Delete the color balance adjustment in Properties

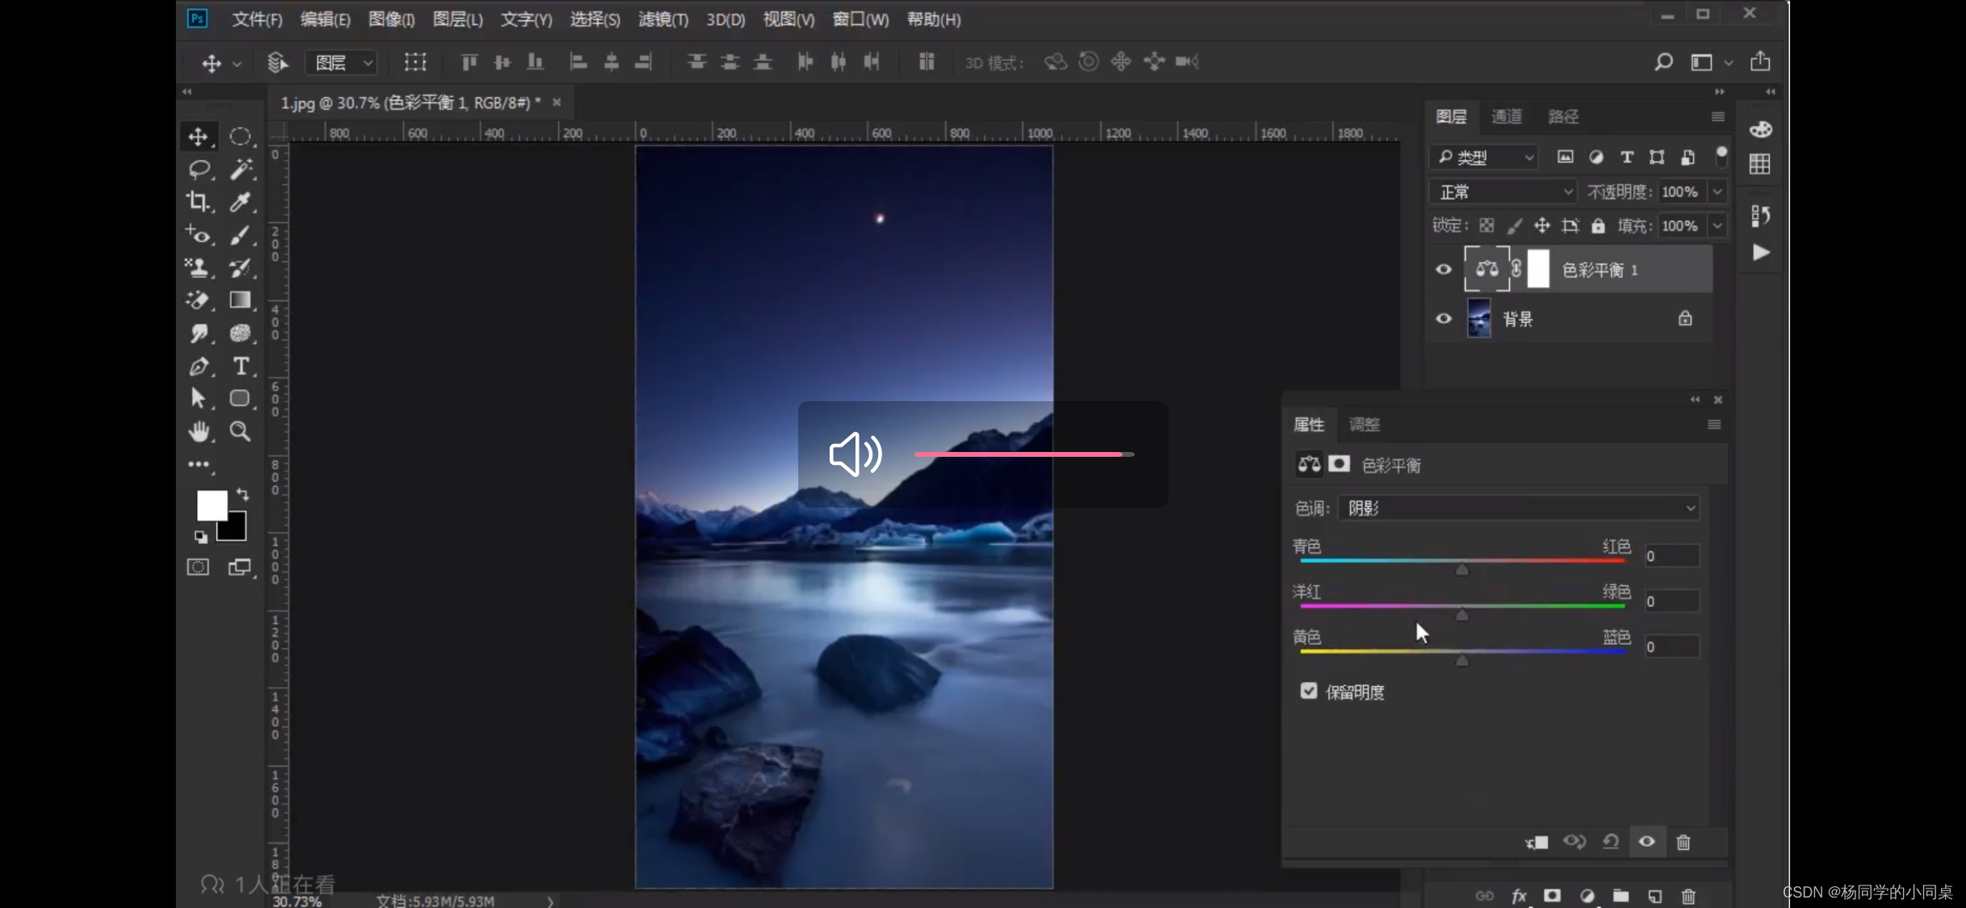click(x=1683, y=843)
